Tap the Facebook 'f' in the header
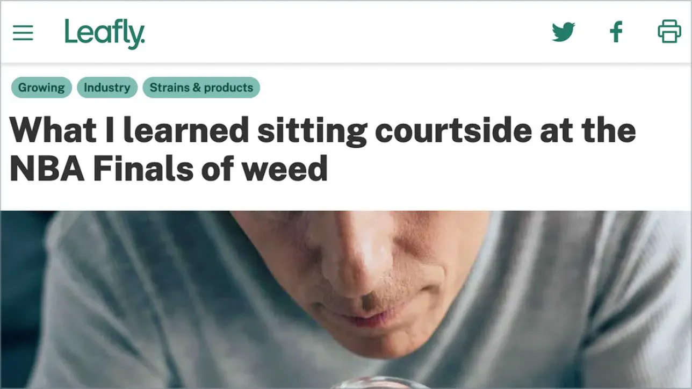Image resolution: width=692 pixels, height=389 pixels. (x=616, y=32)
